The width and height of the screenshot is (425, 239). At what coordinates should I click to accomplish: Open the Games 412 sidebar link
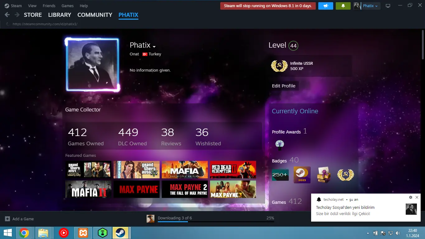287,202
